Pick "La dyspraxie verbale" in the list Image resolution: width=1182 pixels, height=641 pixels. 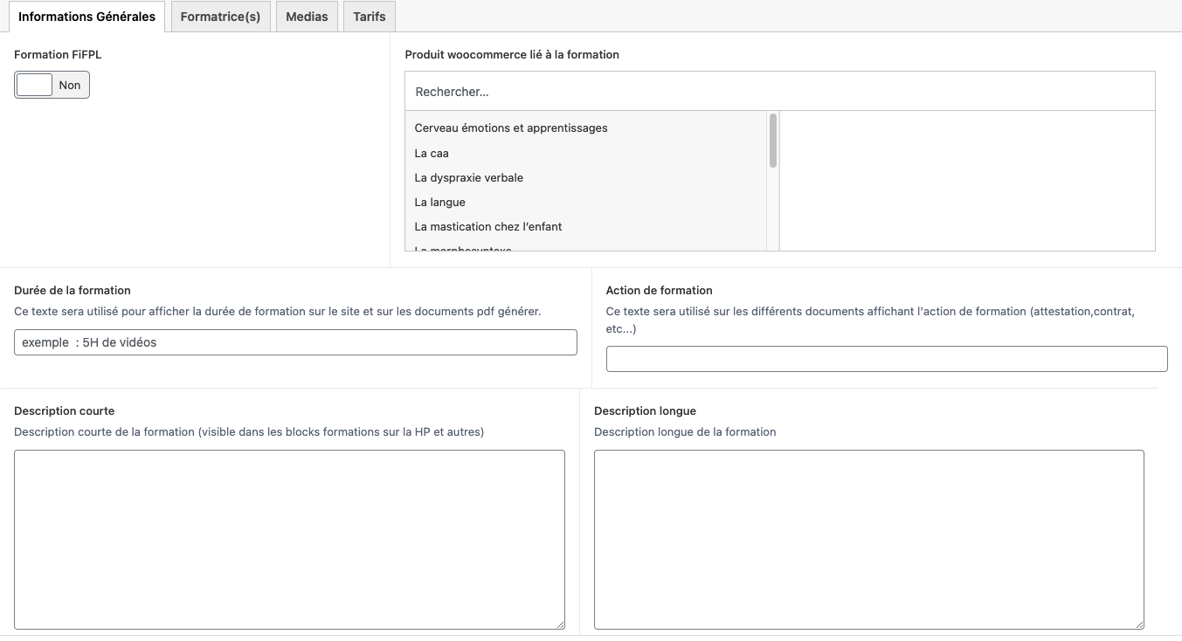pyautogui.click(x=469, y=177)
